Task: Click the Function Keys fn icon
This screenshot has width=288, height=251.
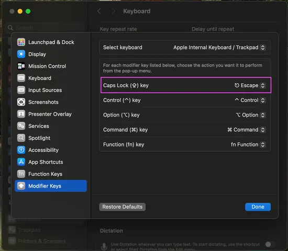Action: click(21, 174)
